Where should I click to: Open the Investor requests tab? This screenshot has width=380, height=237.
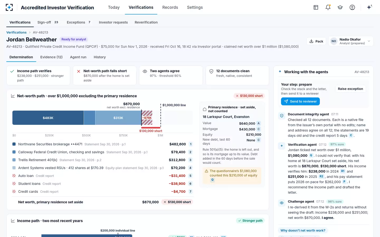[113, 22]
